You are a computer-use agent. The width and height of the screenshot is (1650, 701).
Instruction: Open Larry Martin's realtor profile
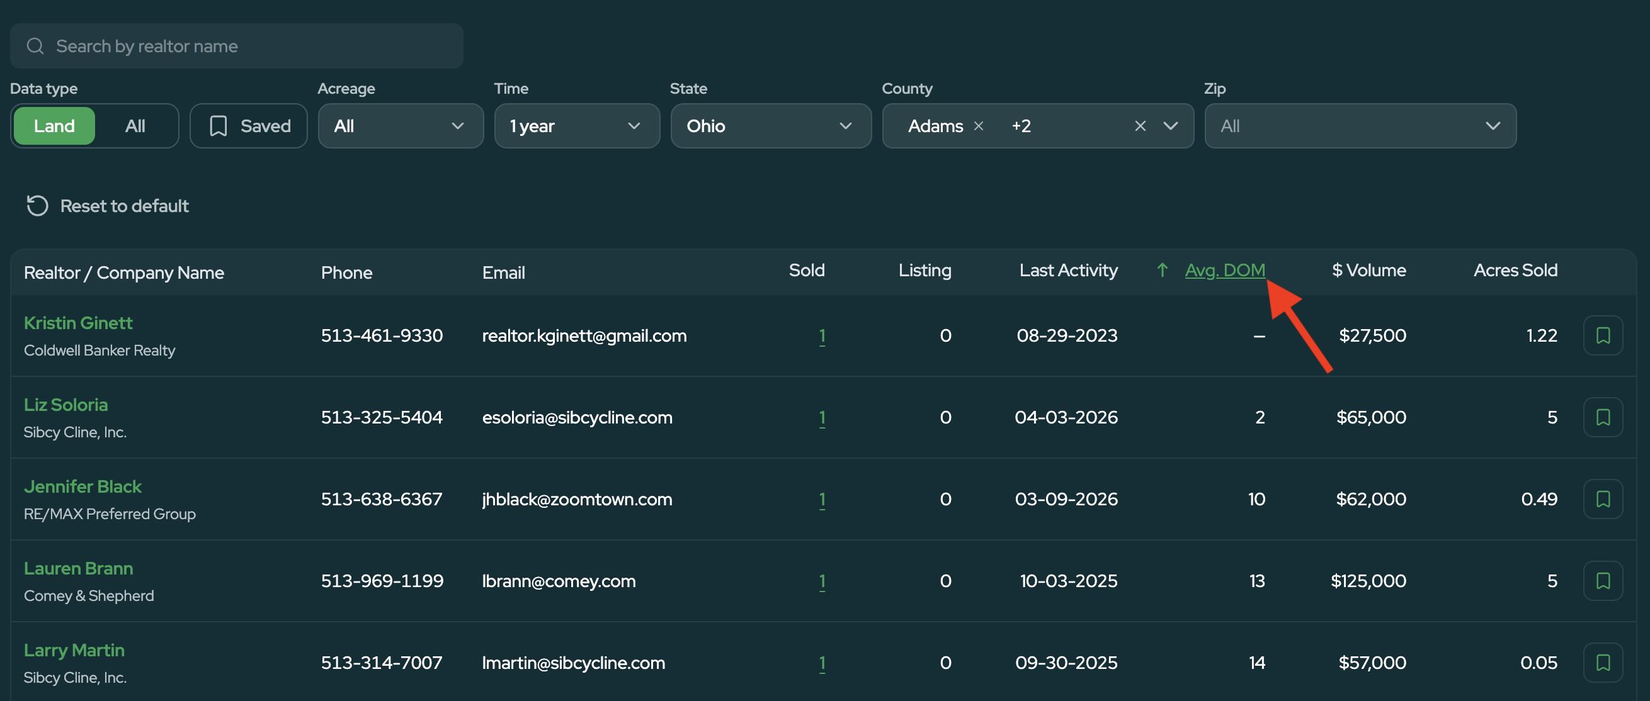(x=74, y=651)
